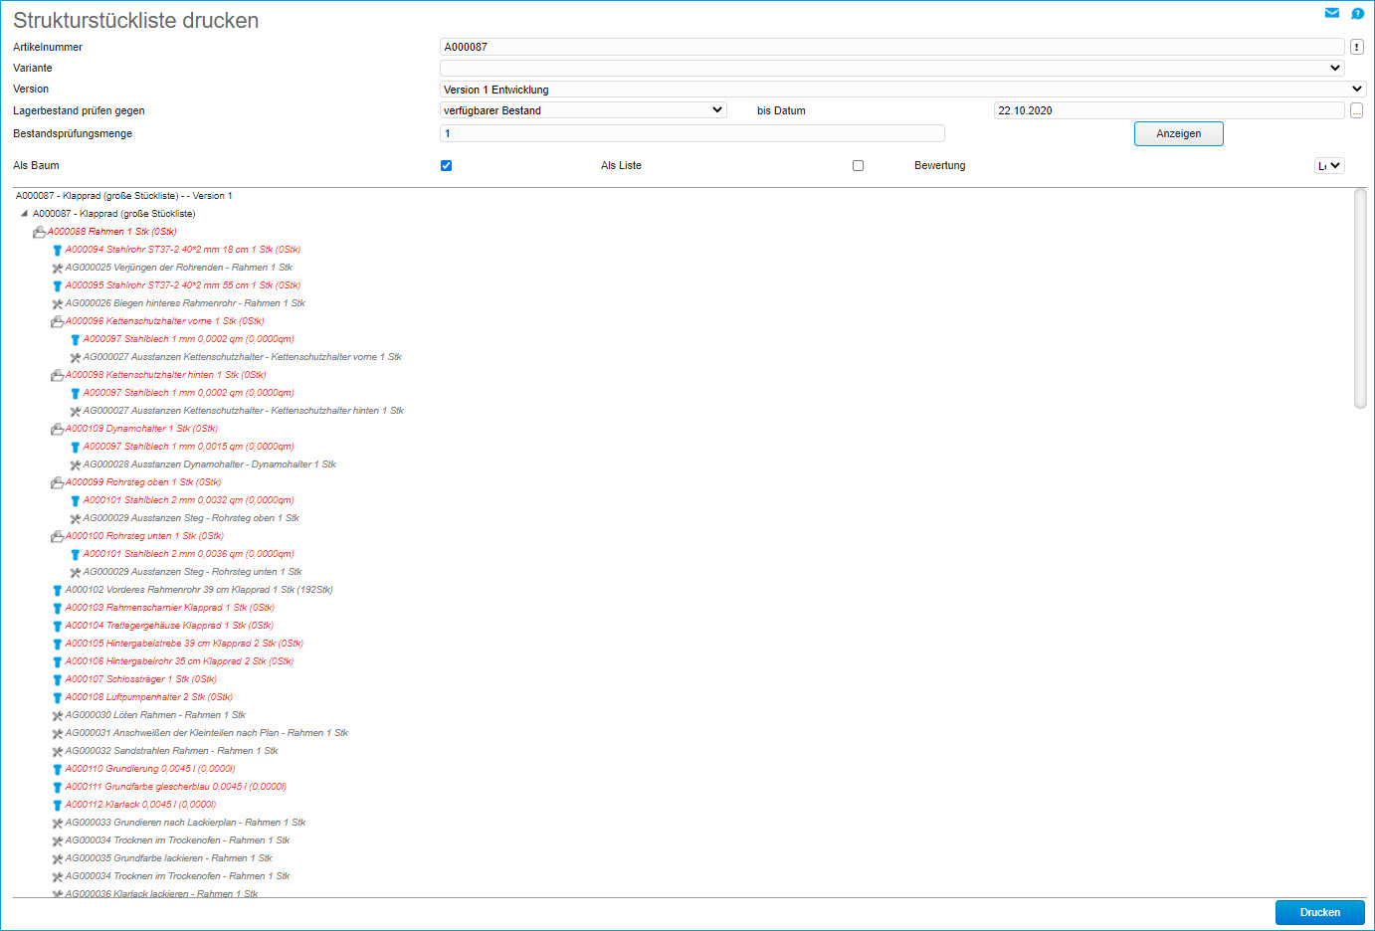Click the Drucken button
The height and width of the screenshot is (931, 1375).
pos(1319,912)
